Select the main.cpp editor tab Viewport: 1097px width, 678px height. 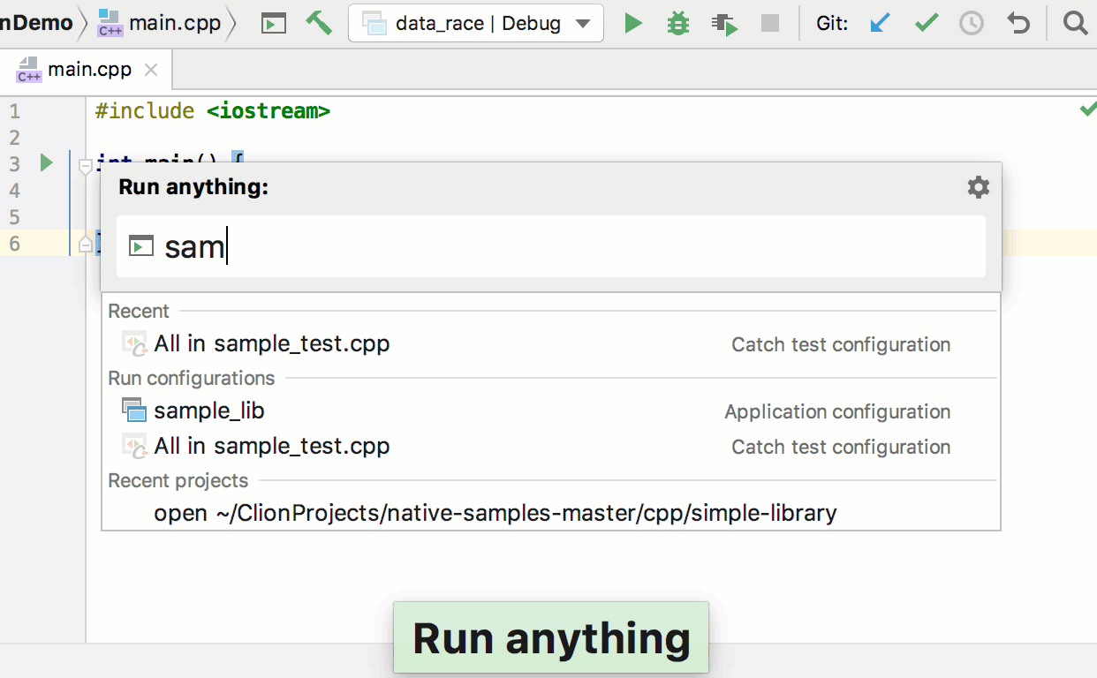88,70
